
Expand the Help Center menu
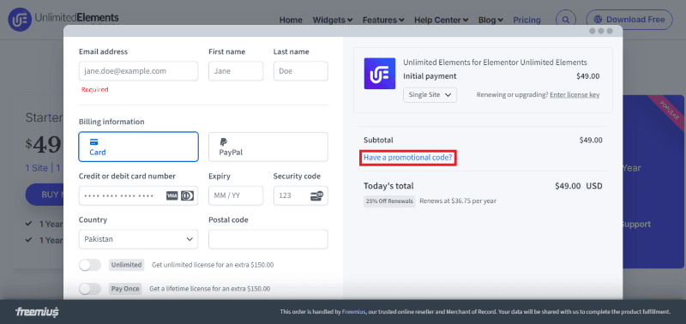(441, 20)
